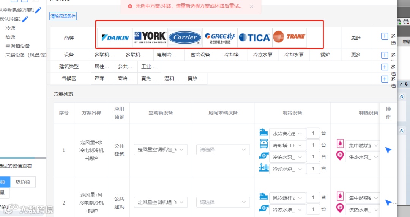Click blue arrow action icon in row 1
This screenshot has height=217, width=410.
pyautogui.click(x=388, y=150)
